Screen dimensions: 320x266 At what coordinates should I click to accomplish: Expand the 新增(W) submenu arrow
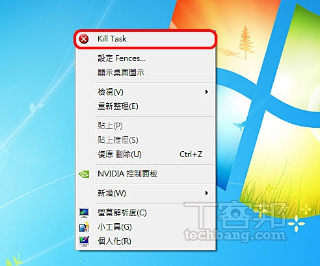tap(207, 193)
